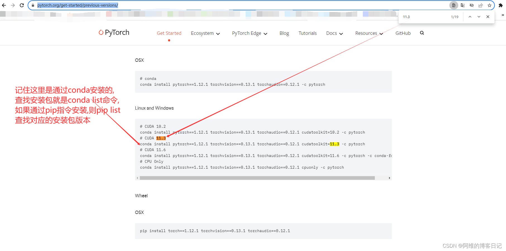Click the cudatoolkit=11.6 conda install line

pos(266,156)
